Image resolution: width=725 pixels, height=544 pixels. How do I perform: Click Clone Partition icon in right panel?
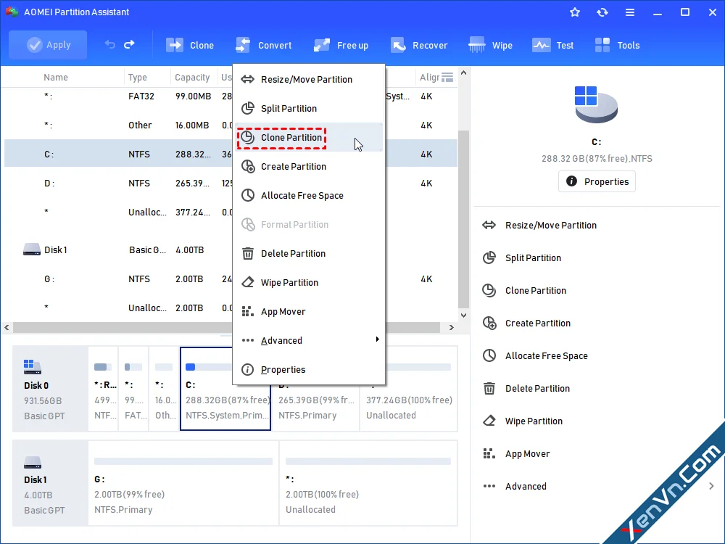(489, 291)
